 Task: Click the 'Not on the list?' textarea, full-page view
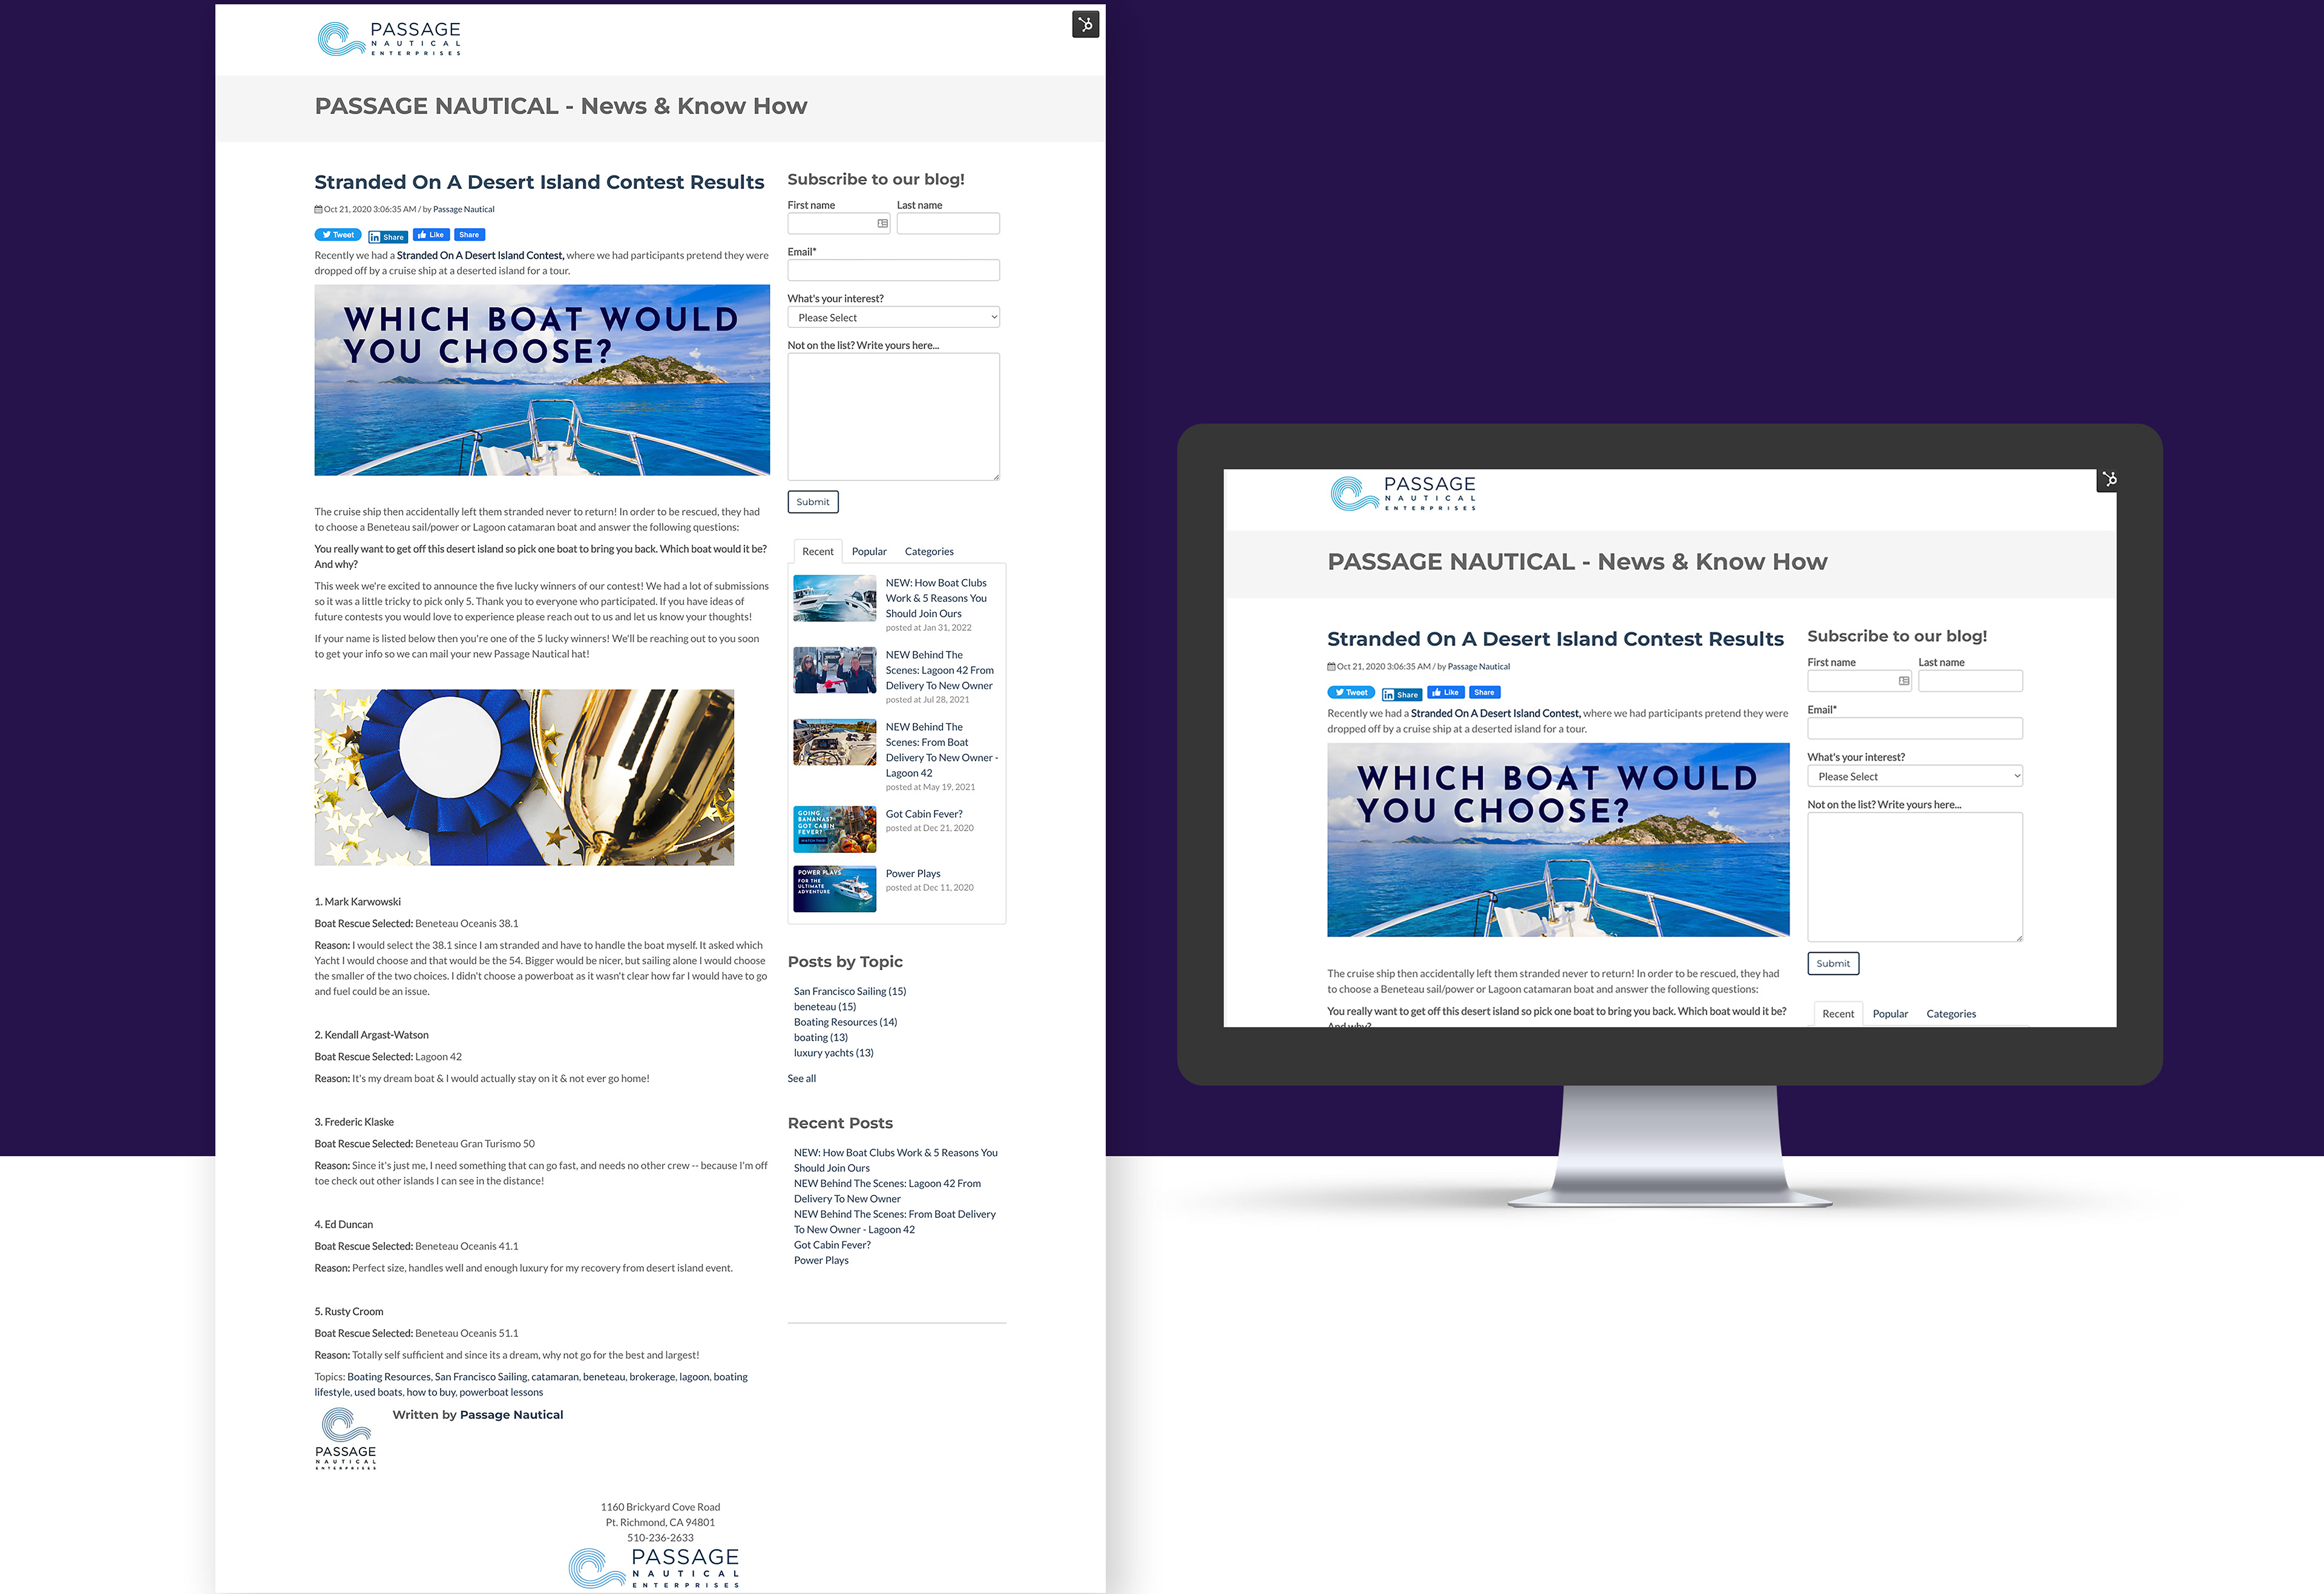click(893, 417)
